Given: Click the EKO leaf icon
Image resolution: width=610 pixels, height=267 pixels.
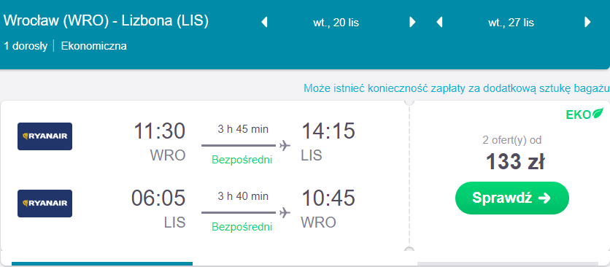Looking at the screenshot, I should click(598, 114).
